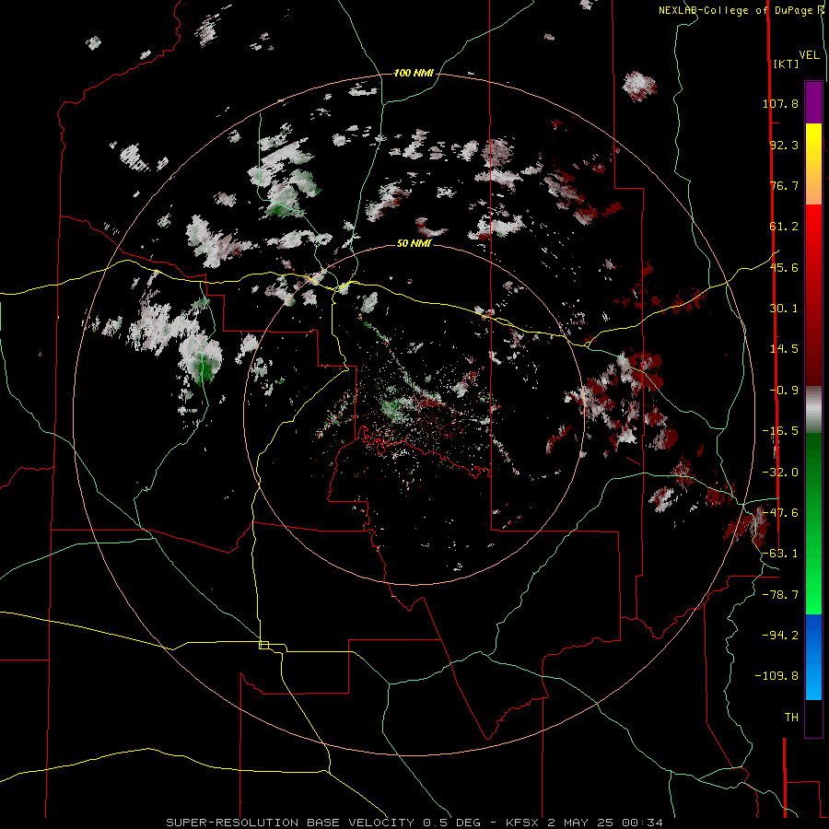Click the -94.2 velocity scale value
829x829 pixels.
[780, 636]
